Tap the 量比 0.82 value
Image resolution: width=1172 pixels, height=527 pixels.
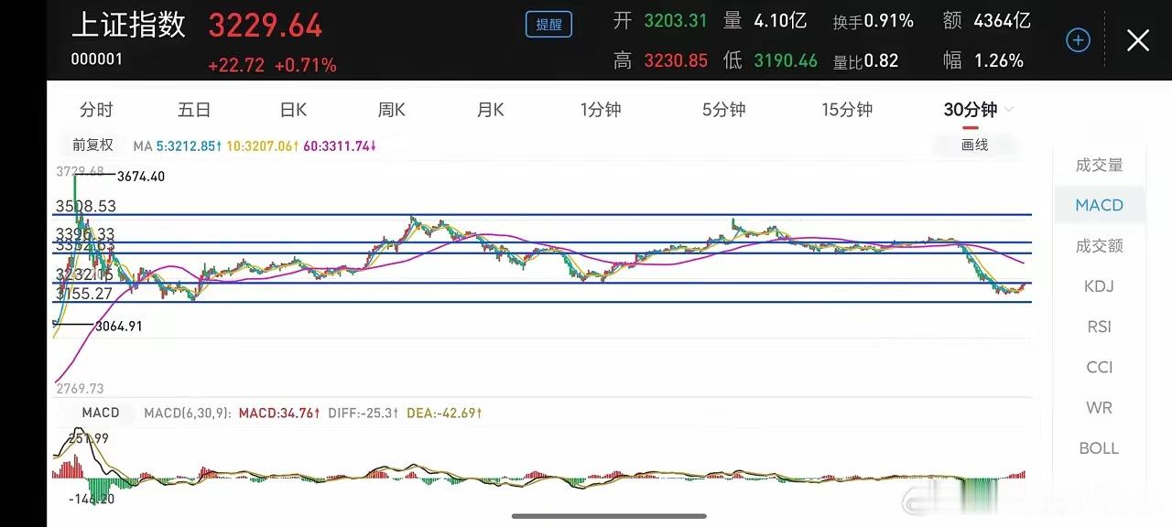click(x=882, y=60)
